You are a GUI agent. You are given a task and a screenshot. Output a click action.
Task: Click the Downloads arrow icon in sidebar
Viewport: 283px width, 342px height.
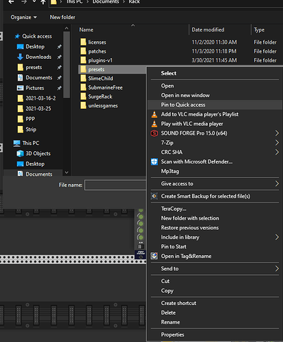click(x=21, y=57)
